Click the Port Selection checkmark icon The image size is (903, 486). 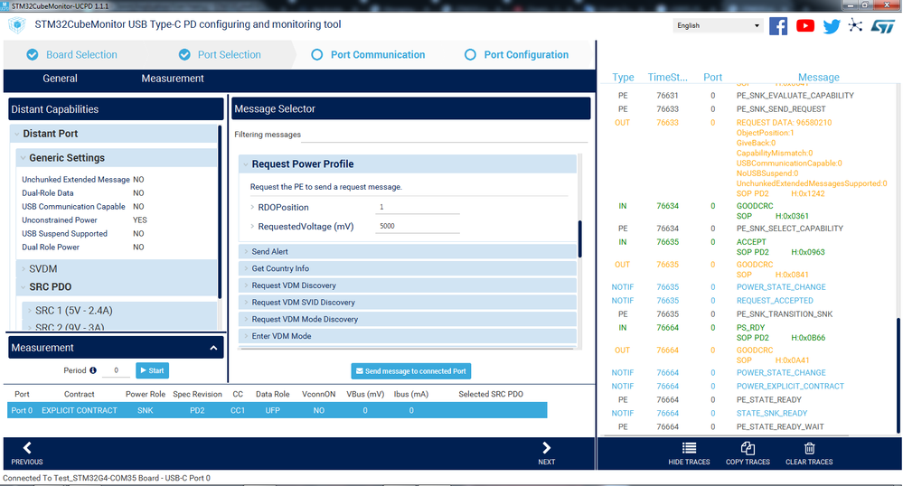pos(184,55)
